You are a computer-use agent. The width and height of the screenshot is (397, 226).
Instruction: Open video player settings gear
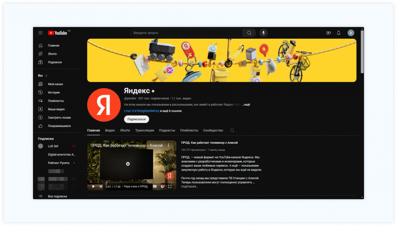[x=162, y=186]
